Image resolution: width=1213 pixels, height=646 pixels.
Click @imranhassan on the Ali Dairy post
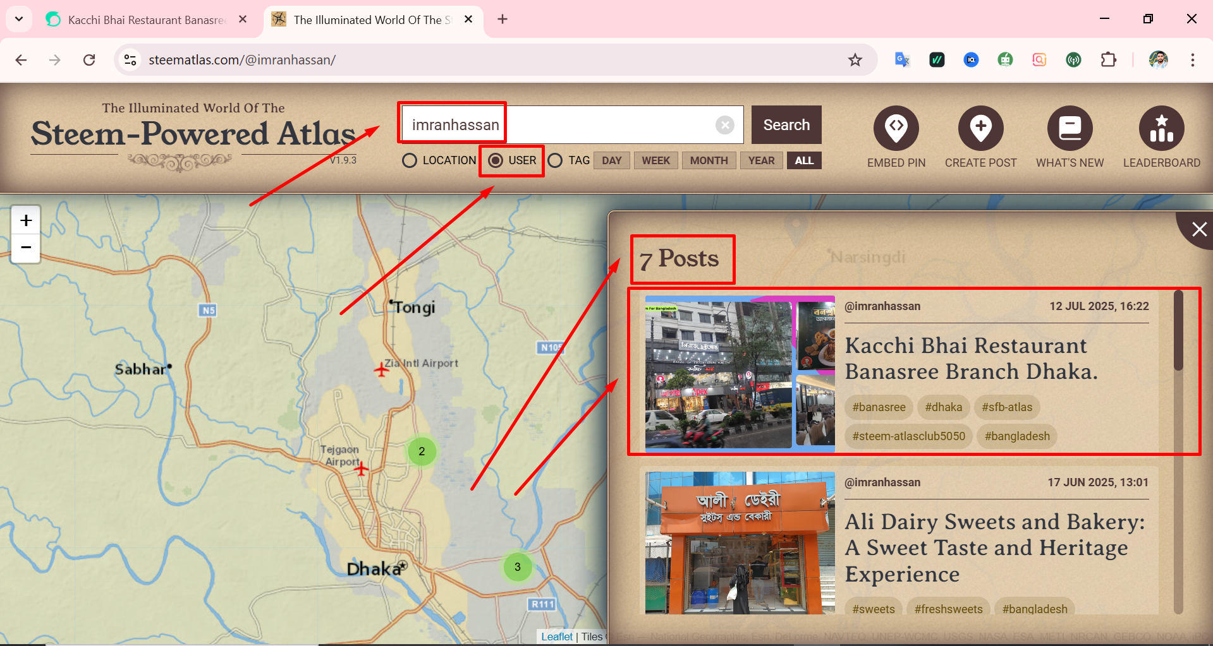click(x=882, y=482)
